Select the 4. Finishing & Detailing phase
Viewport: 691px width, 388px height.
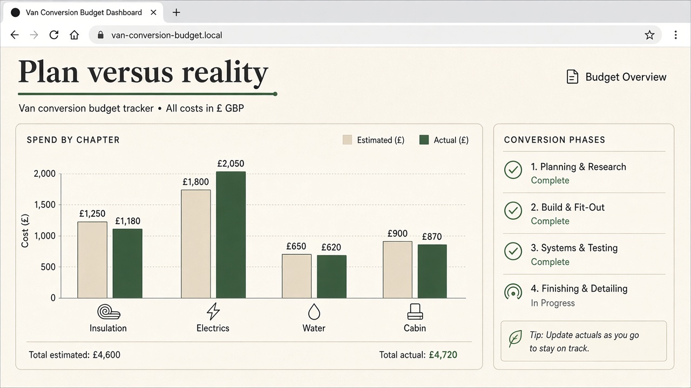[x=584, y=295]
